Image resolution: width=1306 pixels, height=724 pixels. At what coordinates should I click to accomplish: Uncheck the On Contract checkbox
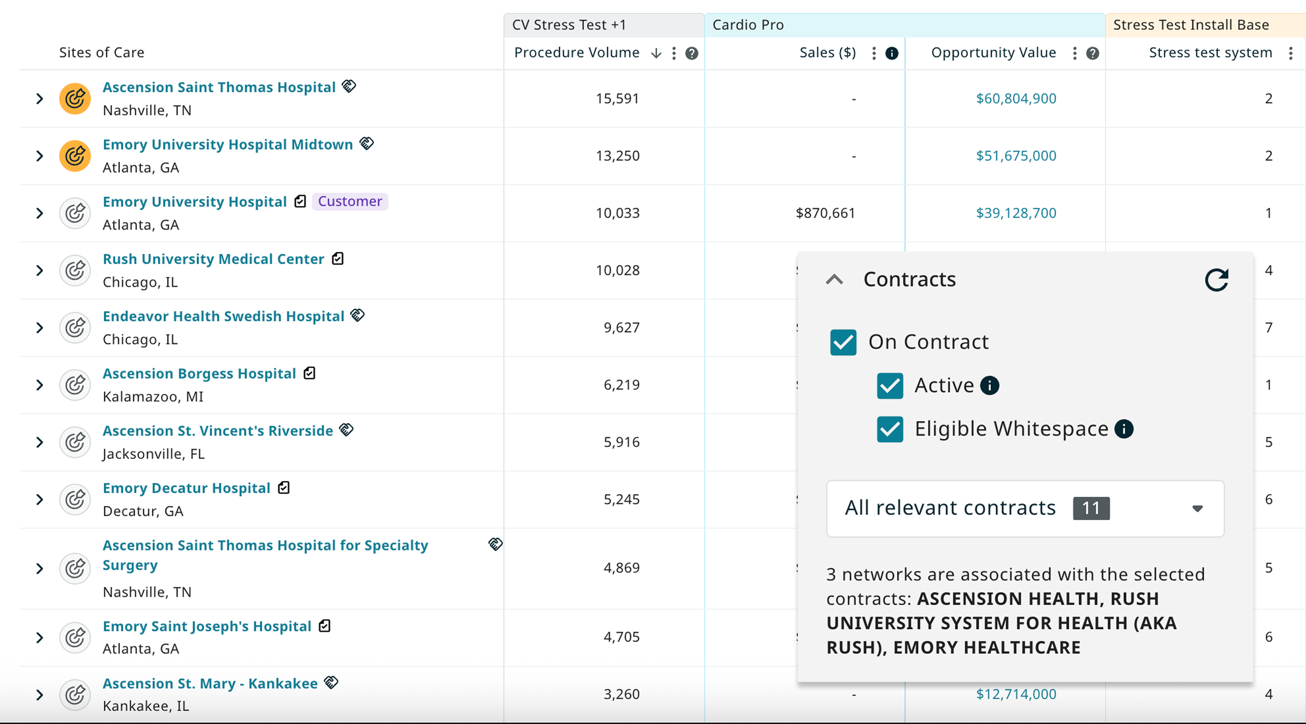tap(843, 343)
